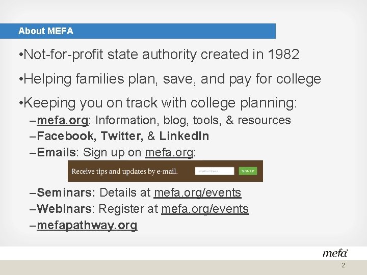Open the Webinars mefa.org/events link
The width and height of the screenshot is (367, 275).
(x=205, y=209)
